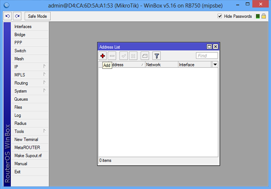The height and width of the screenshot is (189, 271).
Task: Click the padlock secure-connection icon
Action: (x=263, y=16)
